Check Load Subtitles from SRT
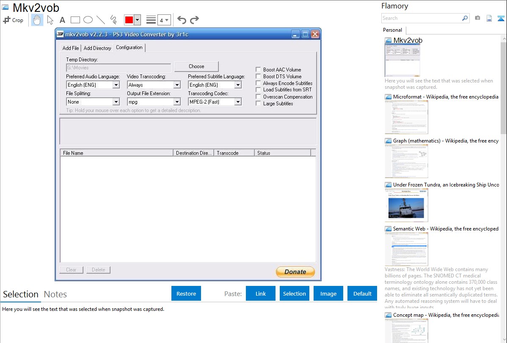The image size is (507, 343). pyautogui.click(x=258, y=90)
